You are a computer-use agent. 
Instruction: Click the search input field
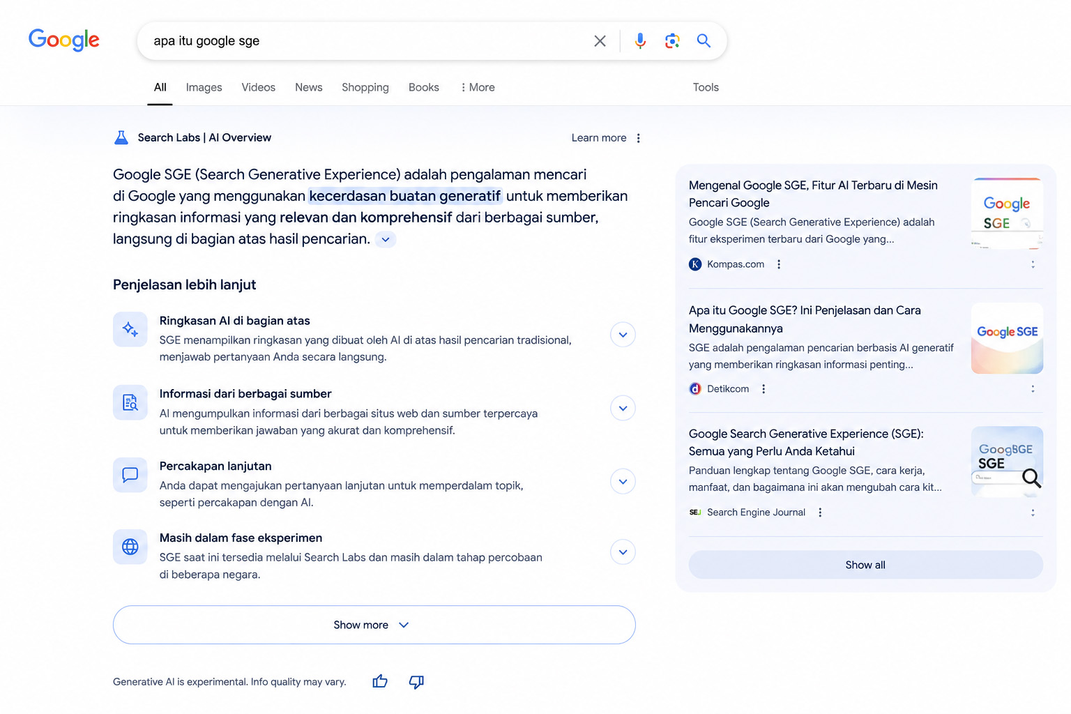point(370,41)
